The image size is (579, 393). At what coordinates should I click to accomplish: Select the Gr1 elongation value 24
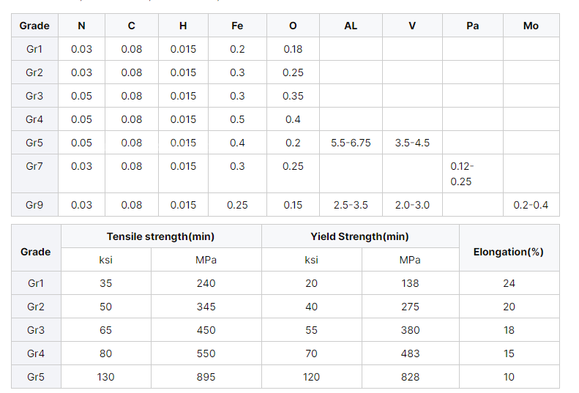(x=509, y=283)
